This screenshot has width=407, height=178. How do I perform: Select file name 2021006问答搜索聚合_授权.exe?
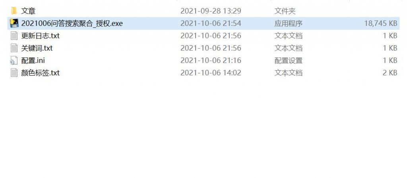tap(72, 23)
